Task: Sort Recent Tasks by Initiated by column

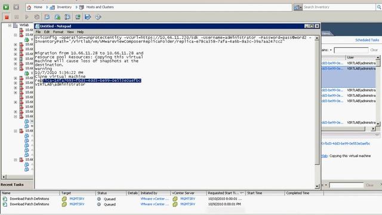Action: (x=155, y=193)
